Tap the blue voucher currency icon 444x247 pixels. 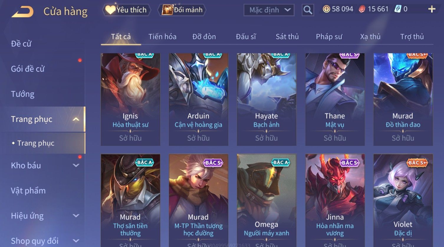tap(398, 9)
